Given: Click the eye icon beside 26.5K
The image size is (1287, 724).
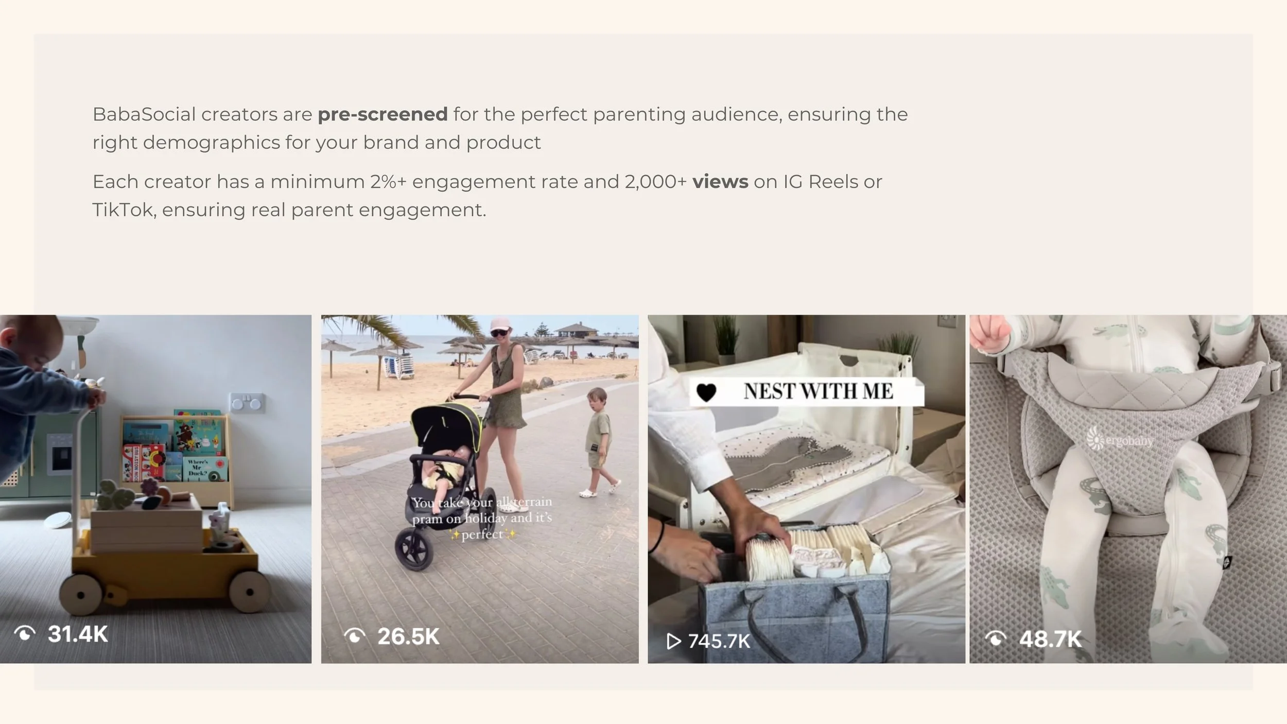Looking at the screenshot, I should point(354,636).
